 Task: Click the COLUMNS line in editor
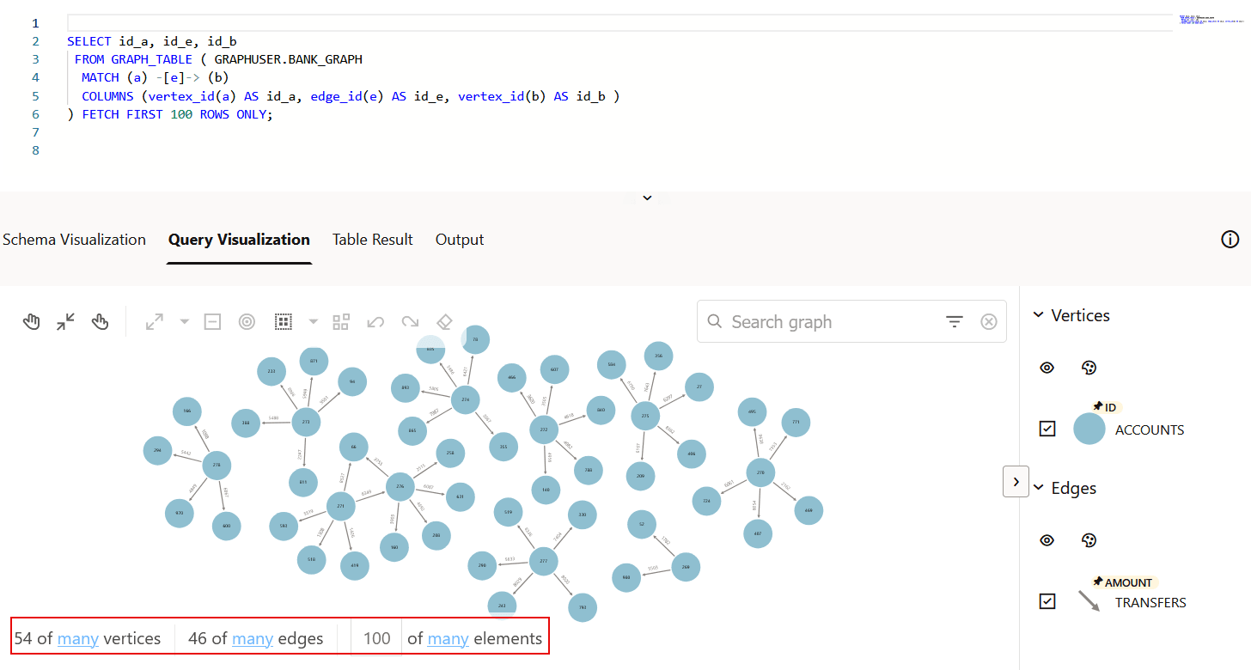pos(351,96)
